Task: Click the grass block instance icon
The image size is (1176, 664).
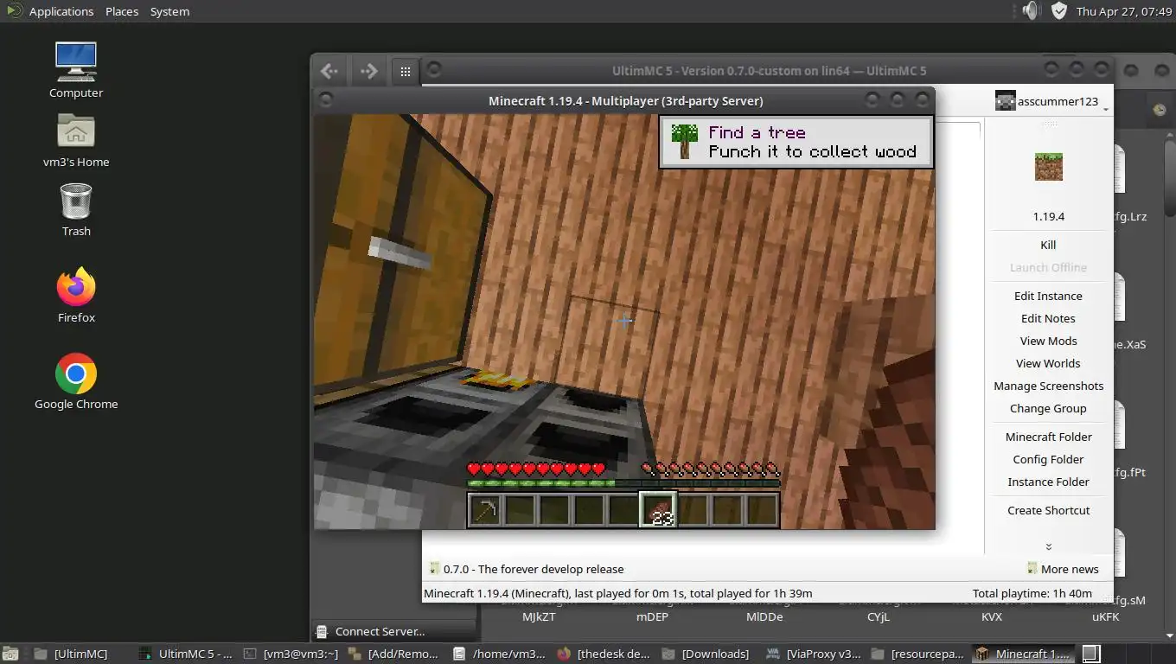Action: [x=1048, y=167]
